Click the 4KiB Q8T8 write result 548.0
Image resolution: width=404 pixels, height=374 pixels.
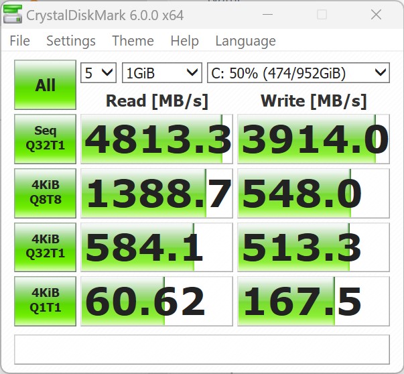click(x=314, y=193)
